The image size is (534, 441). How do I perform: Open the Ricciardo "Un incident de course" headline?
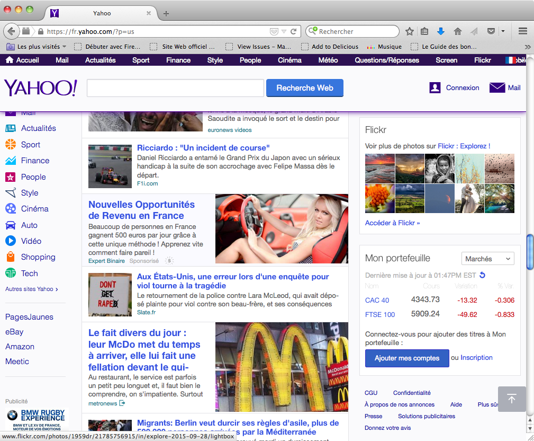(x=203, y=148)
